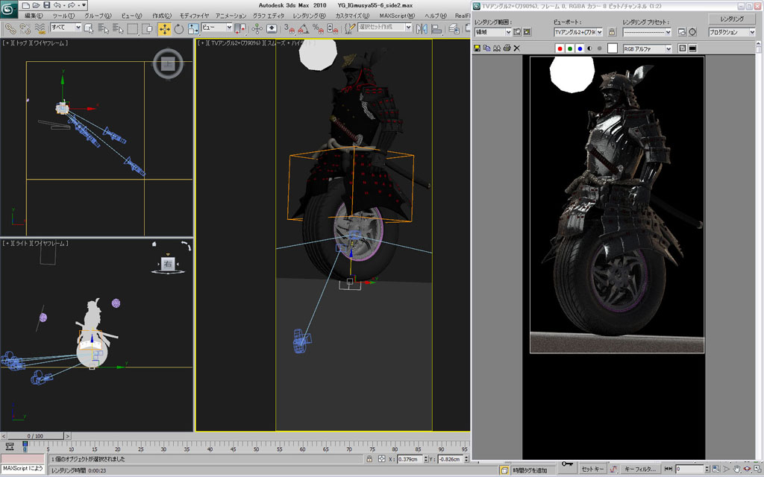Open the レンダリング(R) menu
This screenshot has width=764, height=477.
point(309,15)
